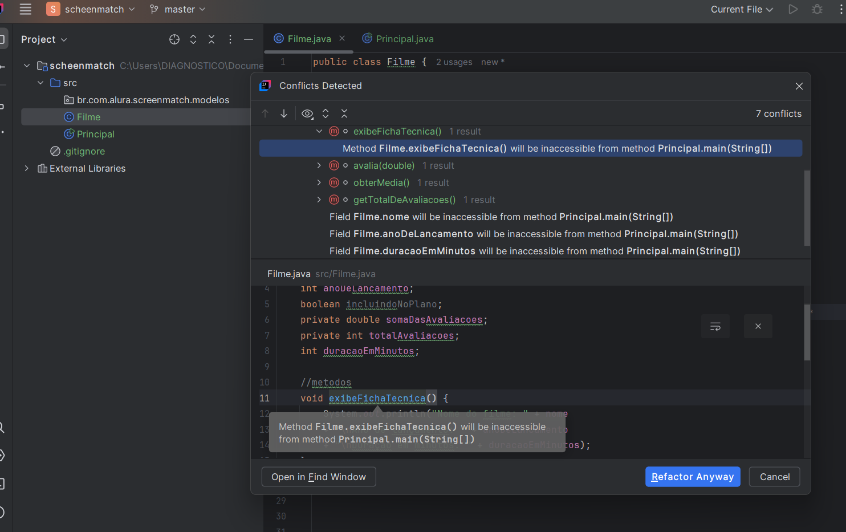846x532 pixels.
Task: Select Field Filme.nome conflict row
Action: 501,217
